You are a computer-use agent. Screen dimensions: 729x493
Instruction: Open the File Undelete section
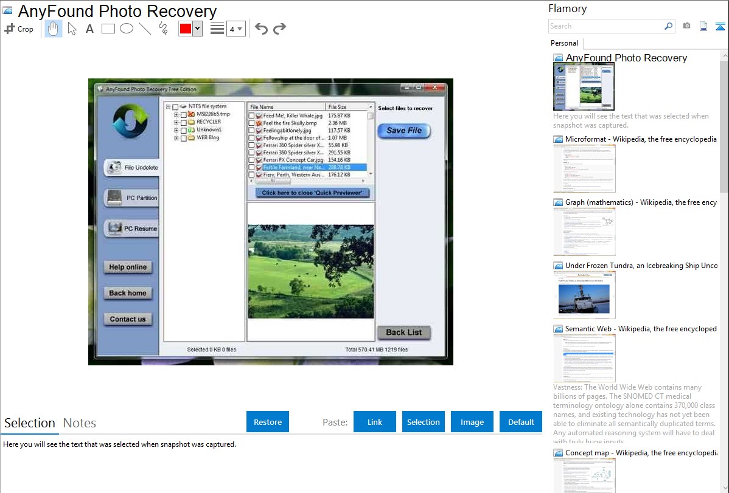(132, 167)
